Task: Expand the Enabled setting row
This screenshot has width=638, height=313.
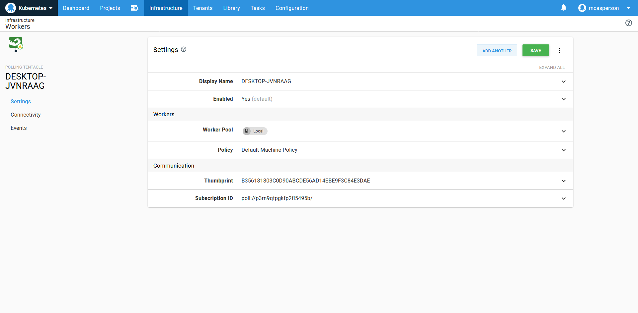Action: [x=563, y=99]
